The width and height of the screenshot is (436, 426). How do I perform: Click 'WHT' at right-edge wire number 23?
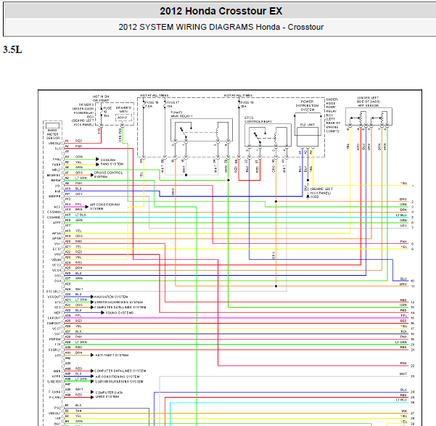pos(403,374)
